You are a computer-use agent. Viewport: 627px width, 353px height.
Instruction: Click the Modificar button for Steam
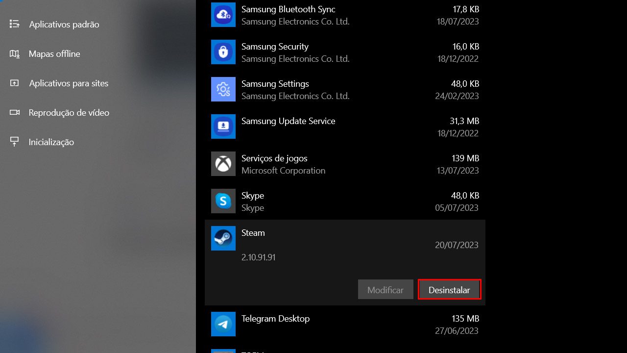click(x=386, y=289)
